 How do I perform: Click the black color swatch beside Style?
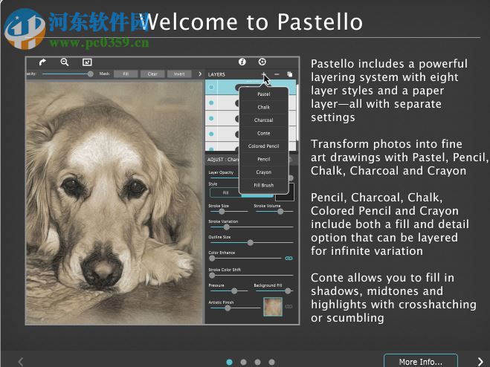click(284, 193)
